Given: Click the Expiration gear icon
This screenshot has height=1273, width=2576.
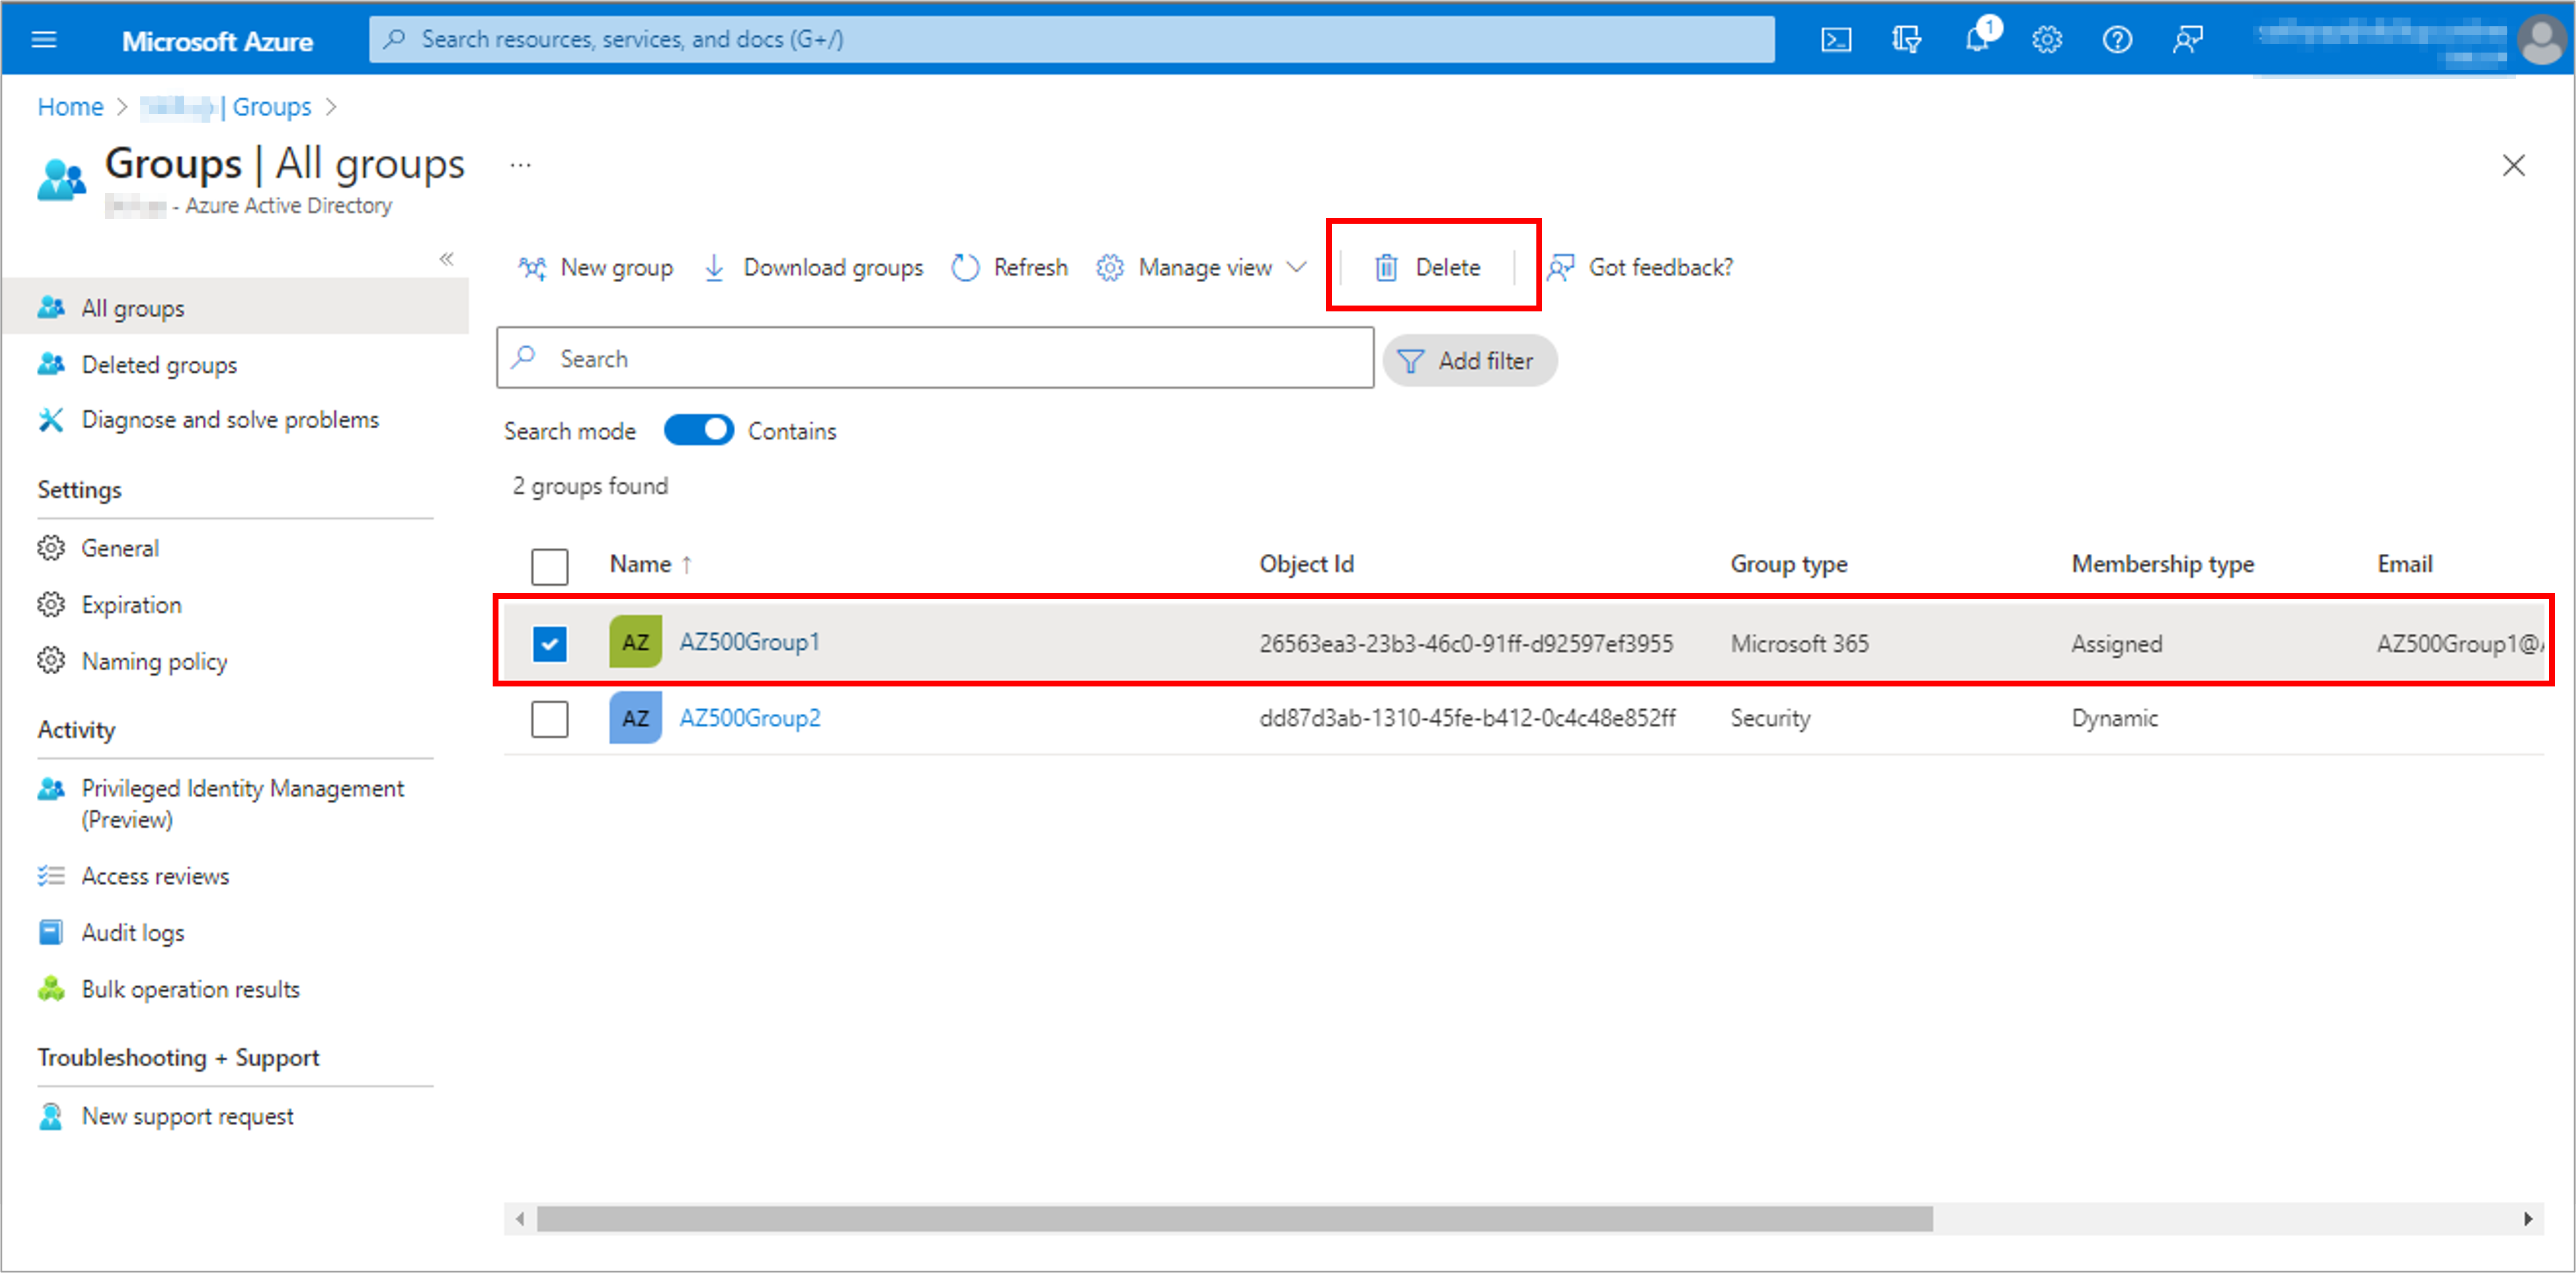Looking at the screenshot, I should pos(51,605).
